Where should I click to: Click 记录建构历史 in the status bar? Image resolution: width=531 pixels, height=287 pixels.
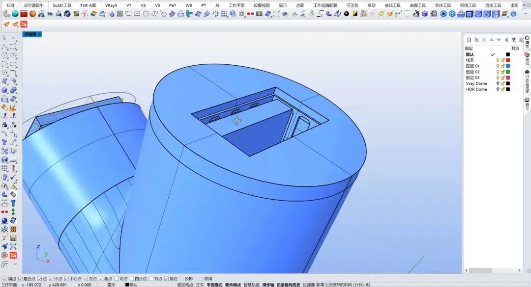click(288, 285)
